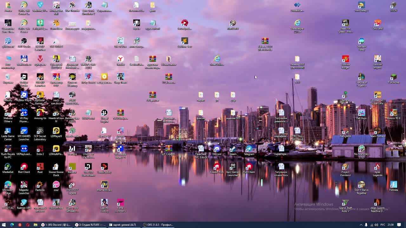Viewport: 406px width, 228px height.
Task: Select the Honkai Star Rail icon
Action: tap(56, 8)
